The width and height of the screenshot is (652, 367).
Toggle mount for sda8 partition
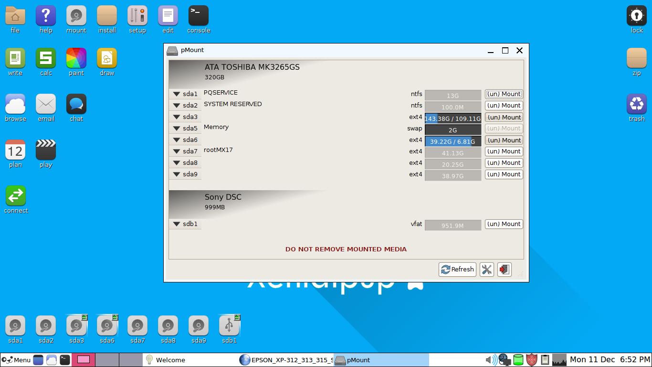[x=504, y=163]
